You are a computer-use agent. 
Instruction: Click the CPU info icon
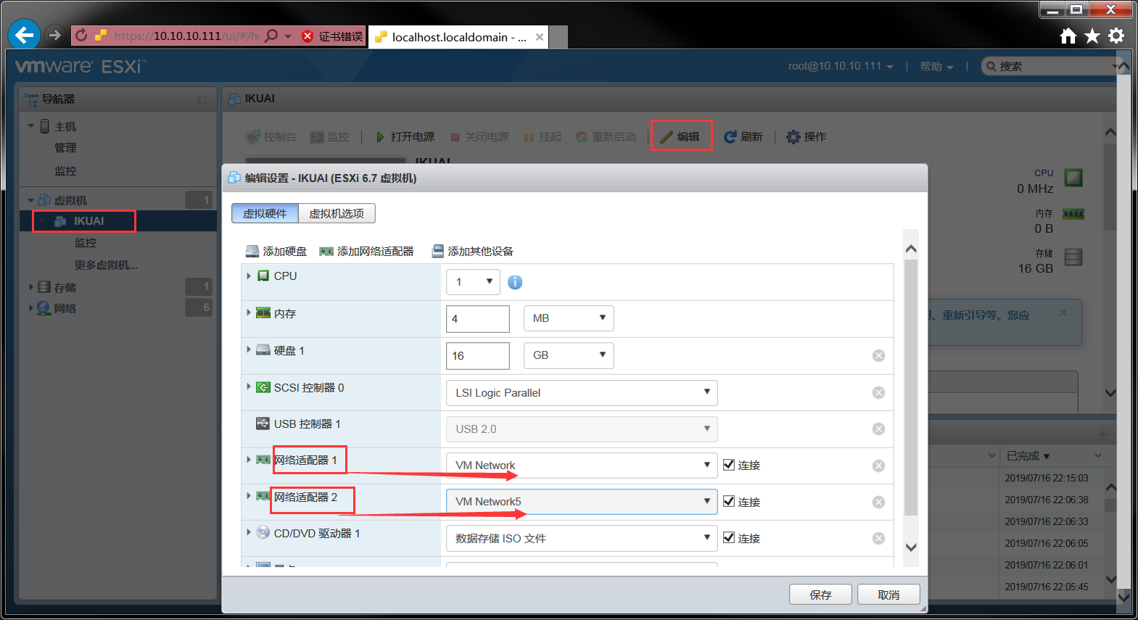(x=515, y=282)
